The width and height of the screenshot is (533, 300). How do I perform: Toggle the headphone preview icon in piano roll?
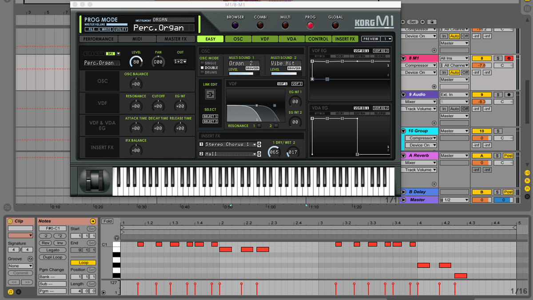coord(116,238)
